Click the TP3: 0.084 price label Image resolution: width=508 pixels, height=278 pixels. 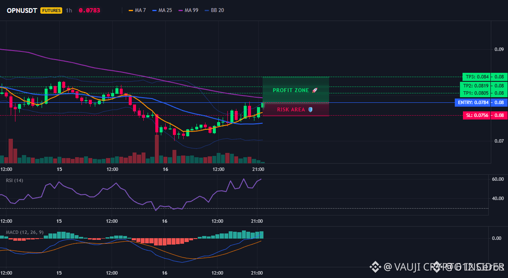coord(477,77)
